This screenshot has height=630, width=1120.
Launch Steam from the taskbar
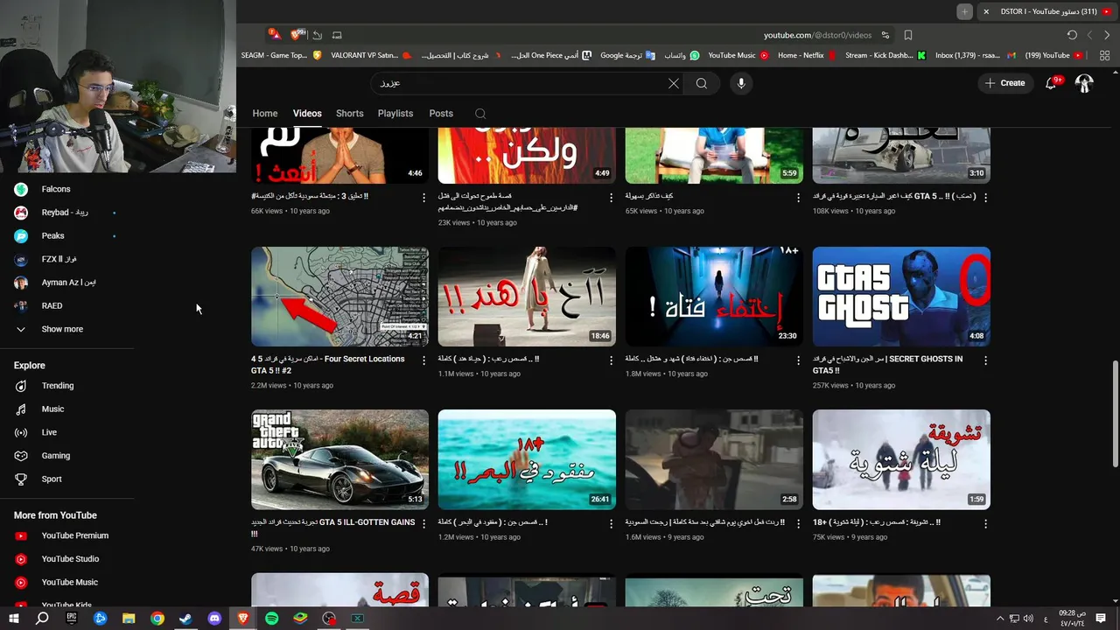(185, 619)
